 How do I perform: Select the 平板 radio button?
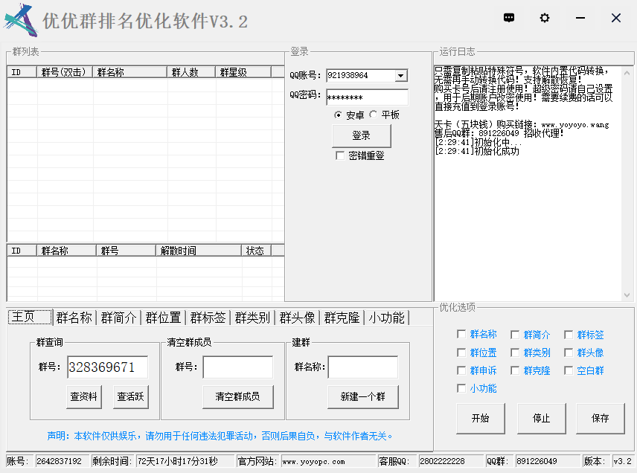click(374, 115)
